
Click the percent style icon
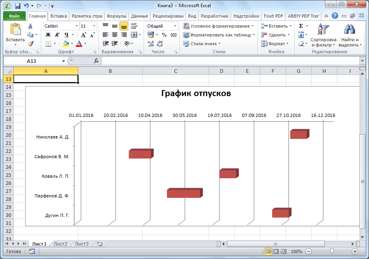164,35
